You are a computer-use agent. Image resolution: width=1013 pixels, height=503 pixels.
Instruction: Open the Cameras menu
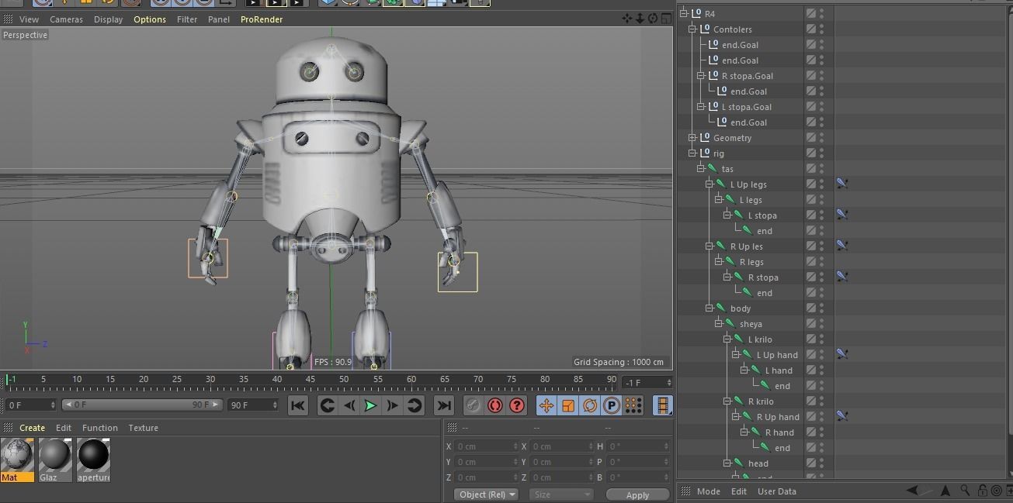click(66, 19)
